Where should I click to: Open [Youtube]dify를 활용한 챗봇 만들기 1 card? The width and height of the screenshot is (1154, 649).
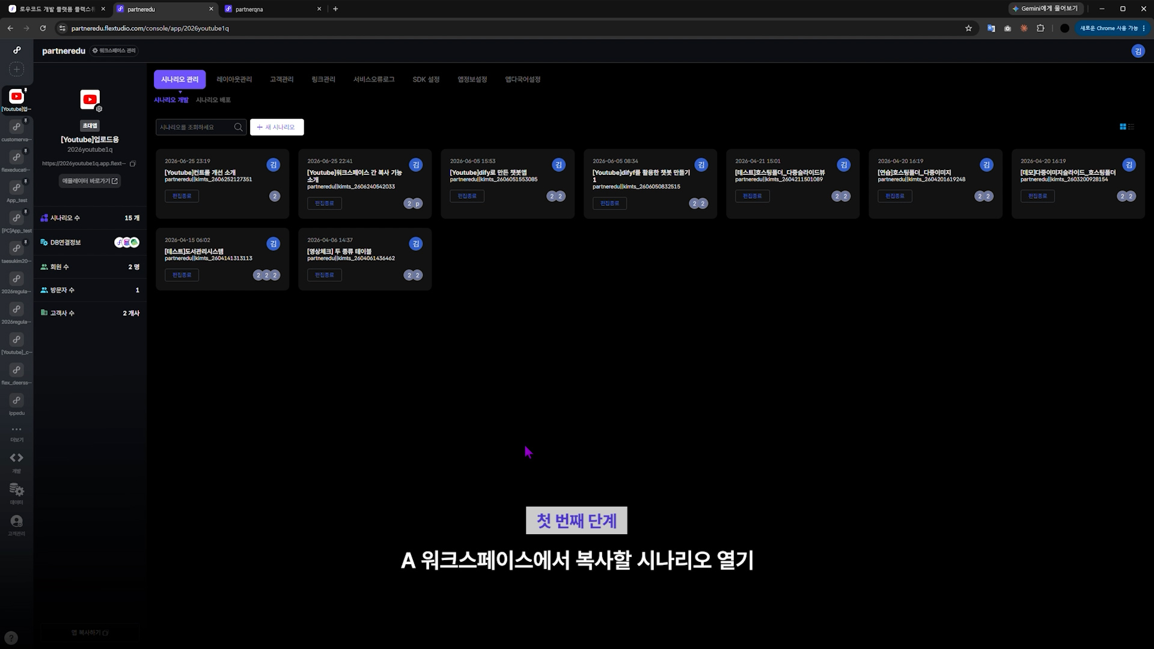tap(650, 183)
